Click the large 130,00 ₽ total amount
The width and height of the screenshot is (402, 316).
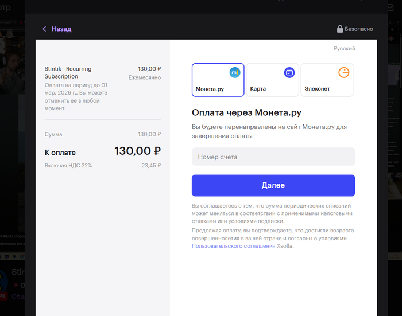(137, 151)
